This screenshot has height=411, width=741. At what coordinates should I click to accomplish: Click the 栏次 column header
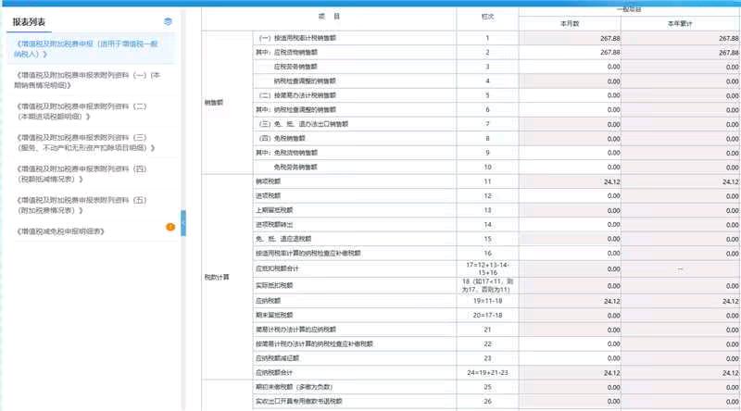tap(488, 17)
